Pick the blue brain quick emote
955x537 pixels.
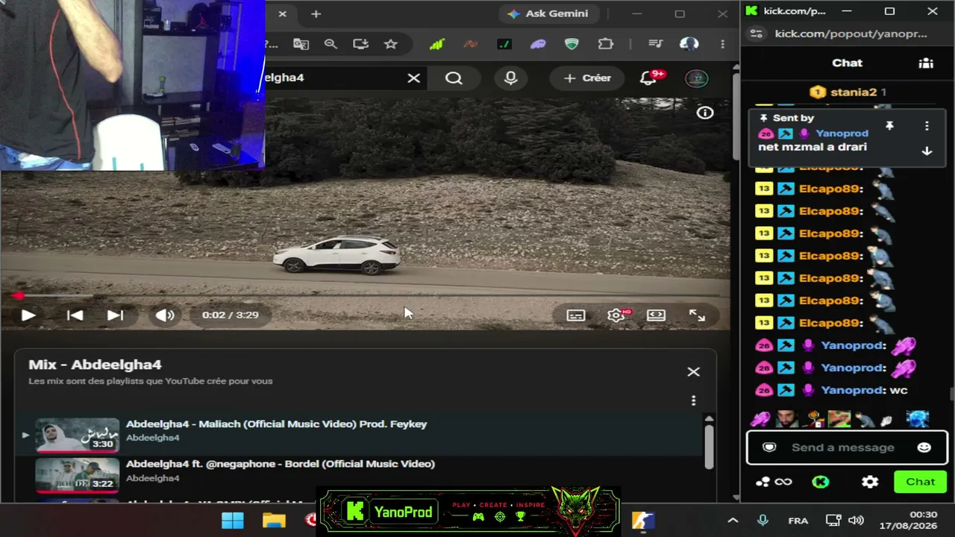coord(917,418)
